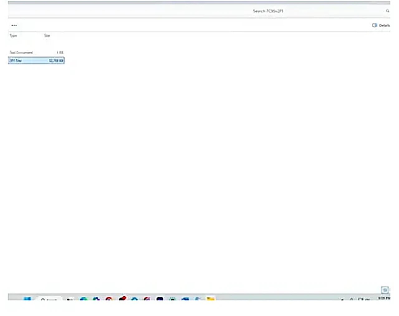Open File Explorer from the taskbar

coord(210,299)
